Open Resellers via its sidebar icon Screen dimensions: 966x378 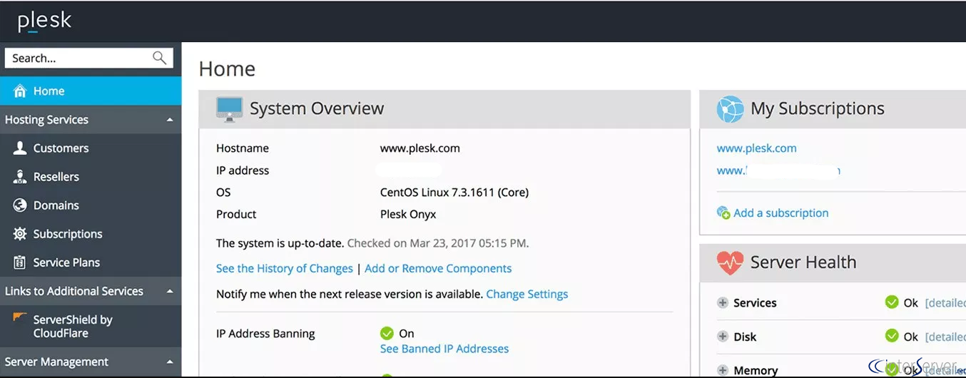click(20, 177)
